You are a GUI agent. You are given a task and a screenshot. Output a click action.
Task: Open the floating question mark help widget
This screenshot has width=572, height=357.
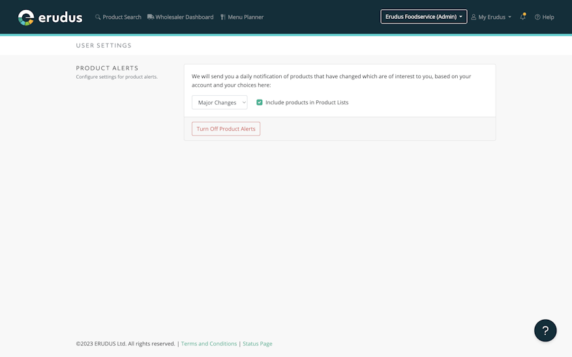tap(545, 330)
